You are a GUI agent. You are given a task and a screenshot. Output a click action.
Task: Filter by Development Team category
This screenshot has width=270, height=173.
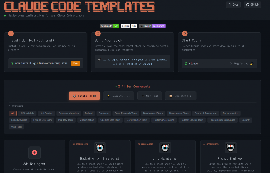[x=153, y=113]
